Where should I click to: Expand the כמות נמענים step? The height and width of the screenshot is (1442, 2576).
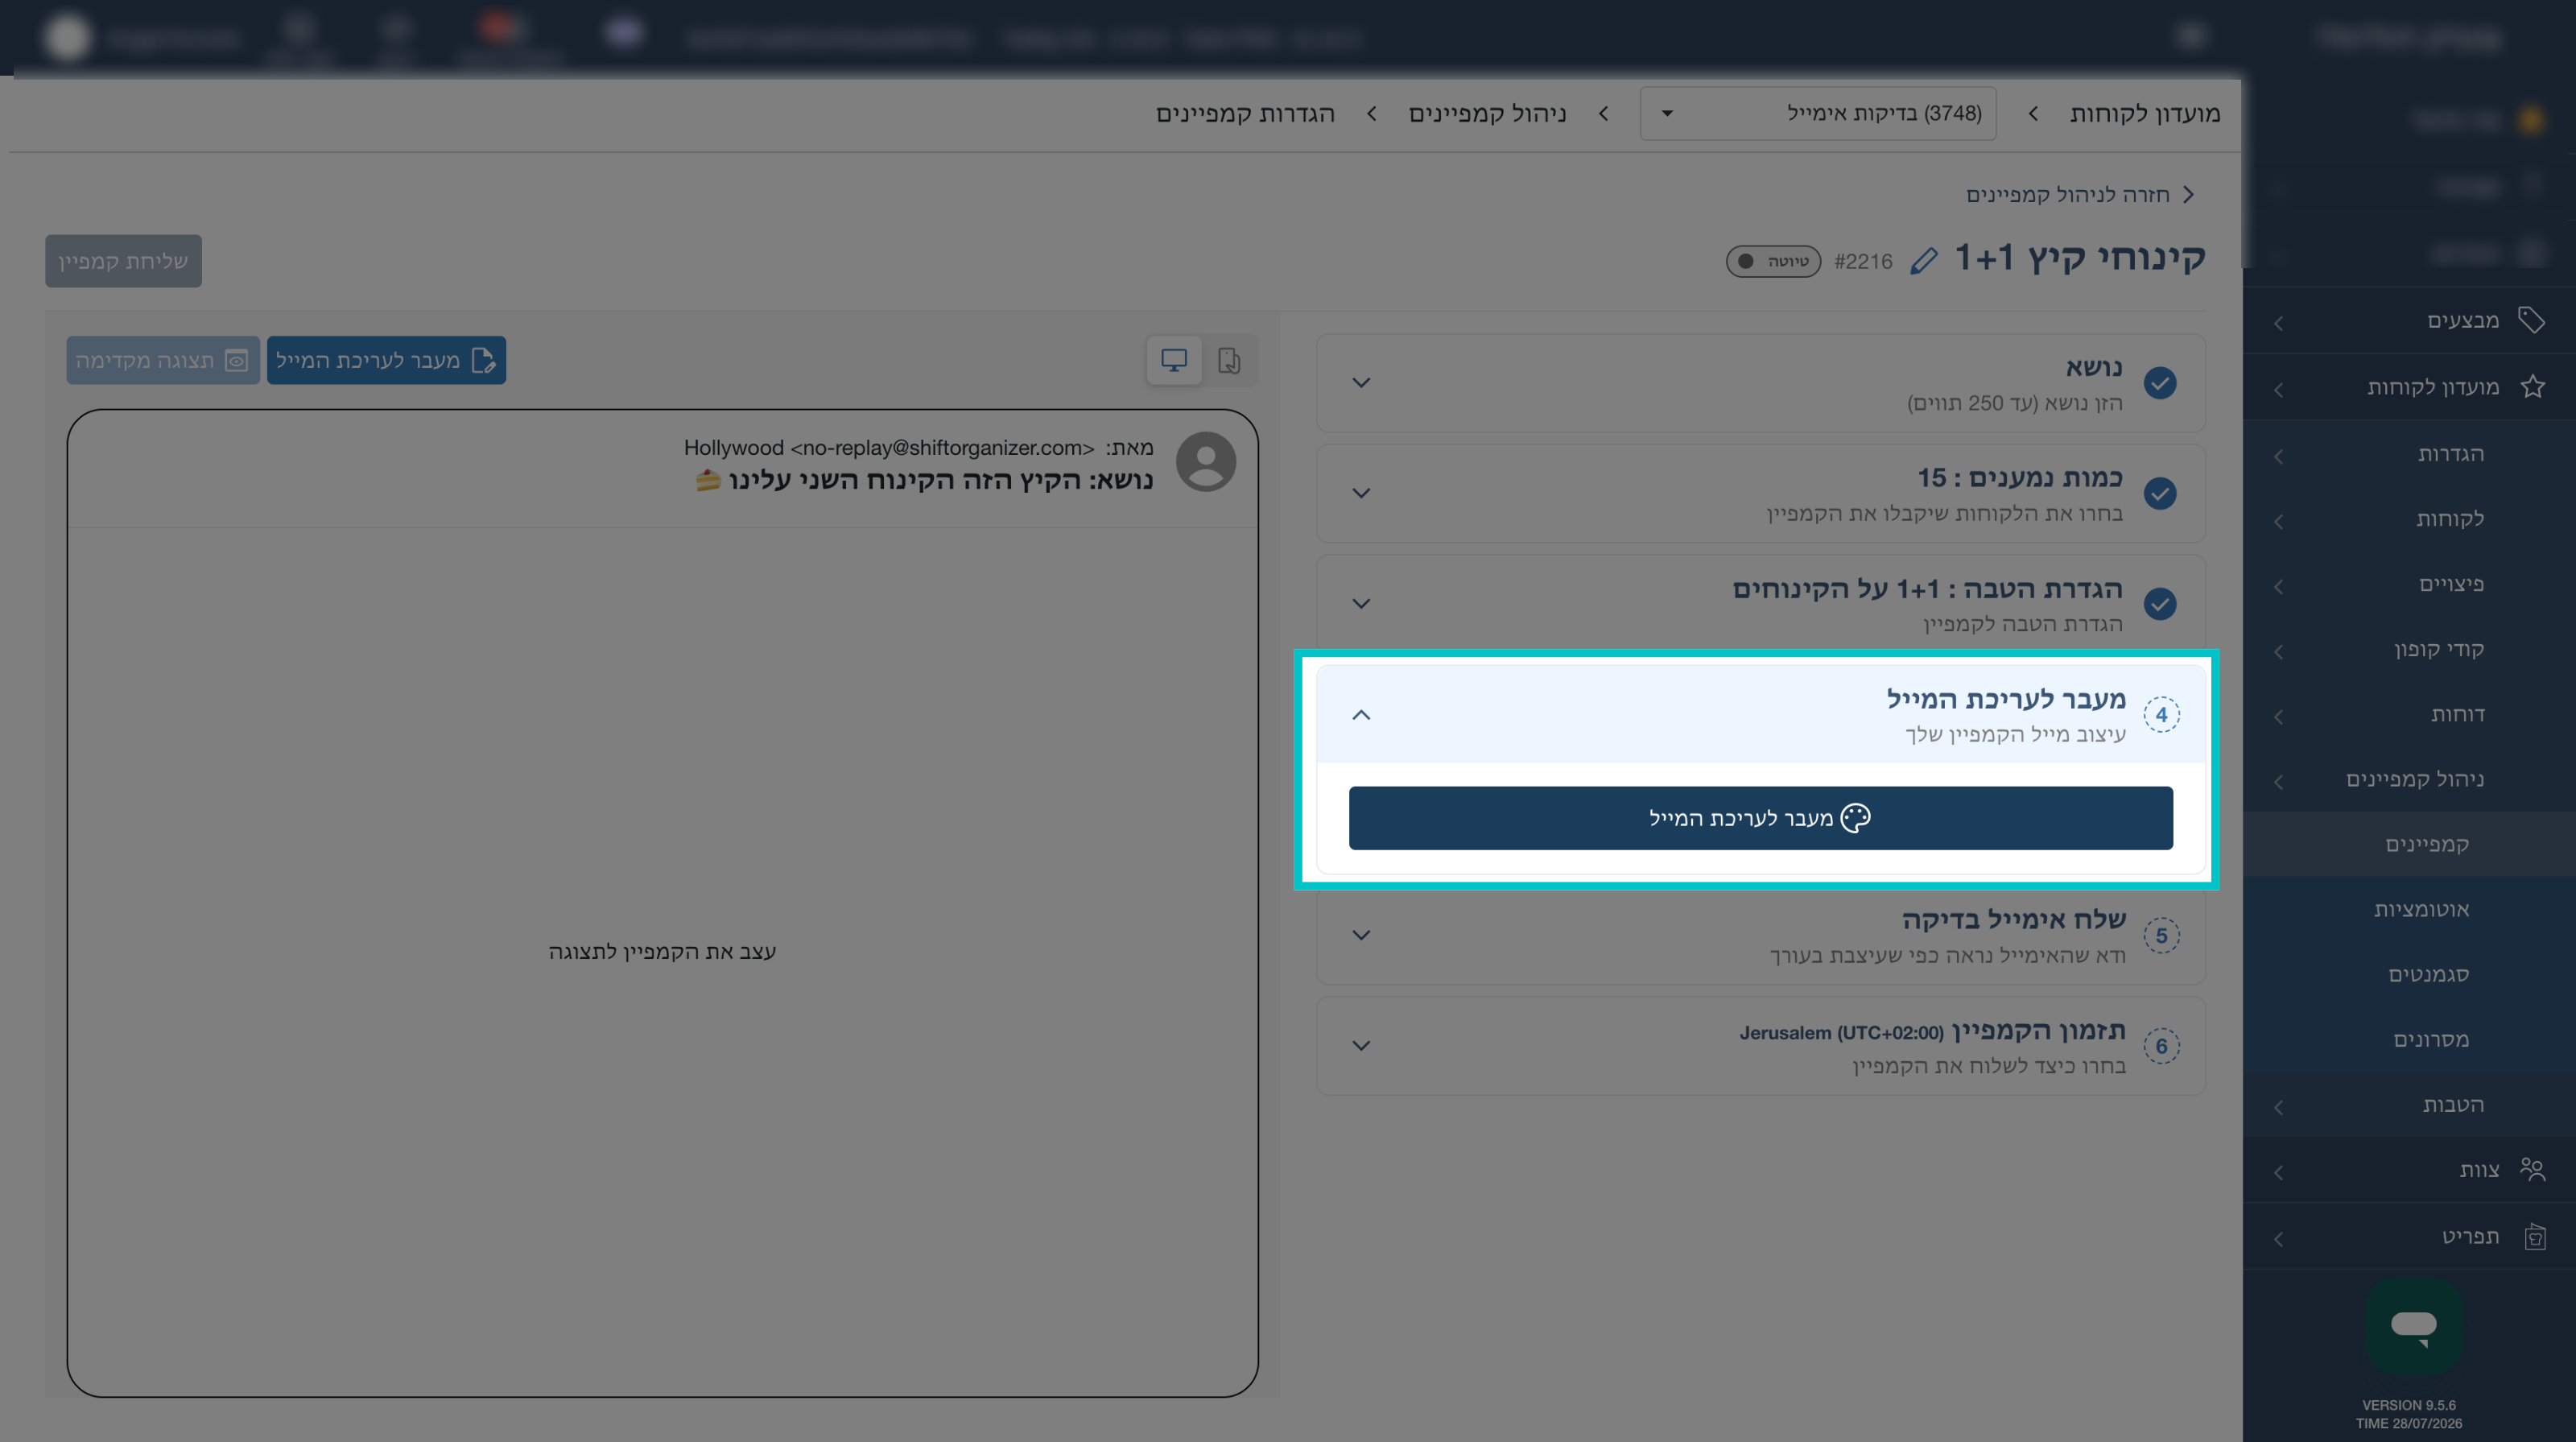click(x=1361, y=493)
